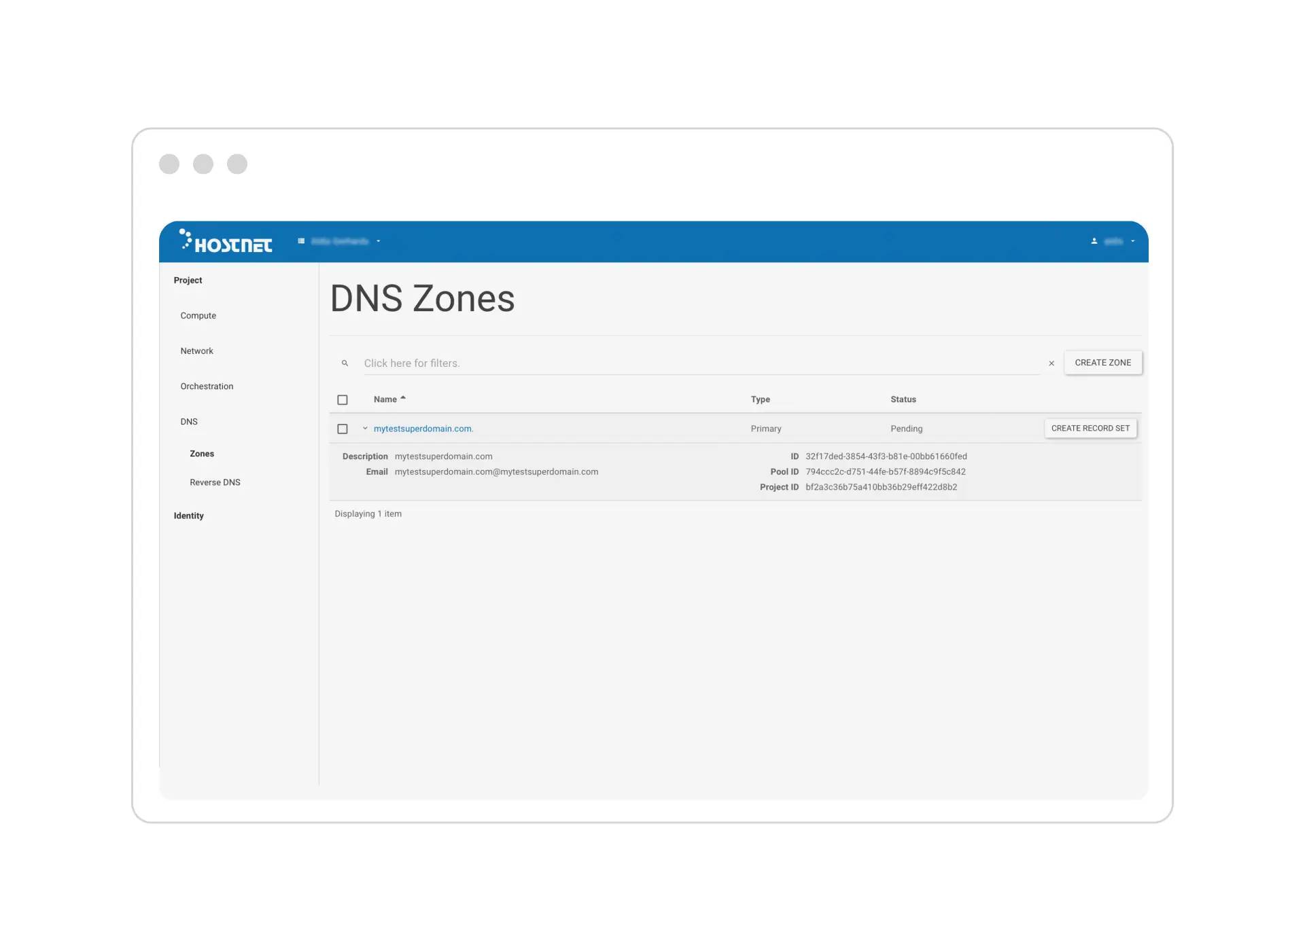
Task: Click the Pool ID value 794ccc2c-d751
Action: (x=886, y=471)
